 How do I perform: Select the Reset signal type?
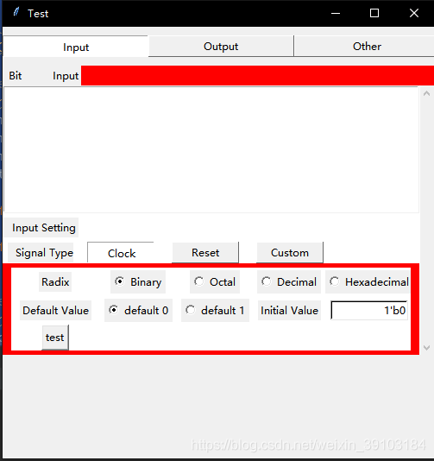coord(205,253)
